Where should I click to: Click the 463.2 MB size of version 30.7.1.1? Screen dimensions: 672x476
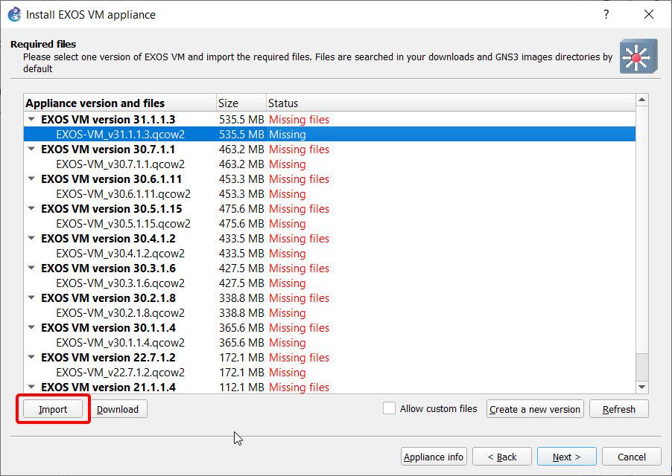pos(241,149)
